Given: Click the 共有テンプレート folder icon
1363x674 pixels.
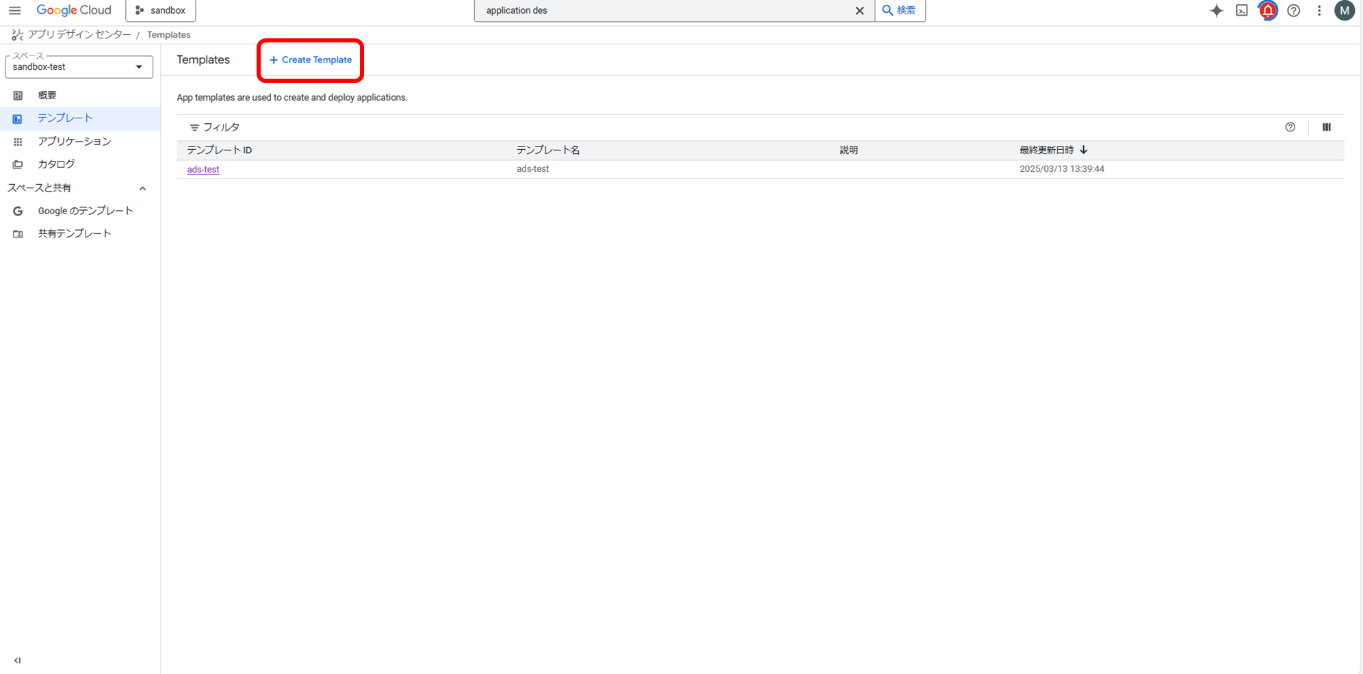Looking at the screenshot, I should tap(18, 234).
